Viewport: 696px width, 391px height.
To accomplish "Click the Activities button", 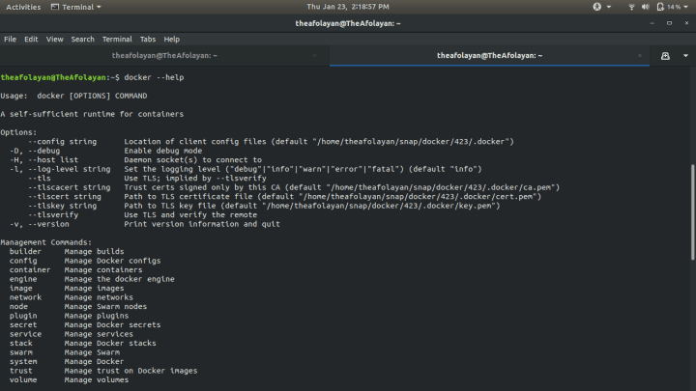I will tap(23, 7).
